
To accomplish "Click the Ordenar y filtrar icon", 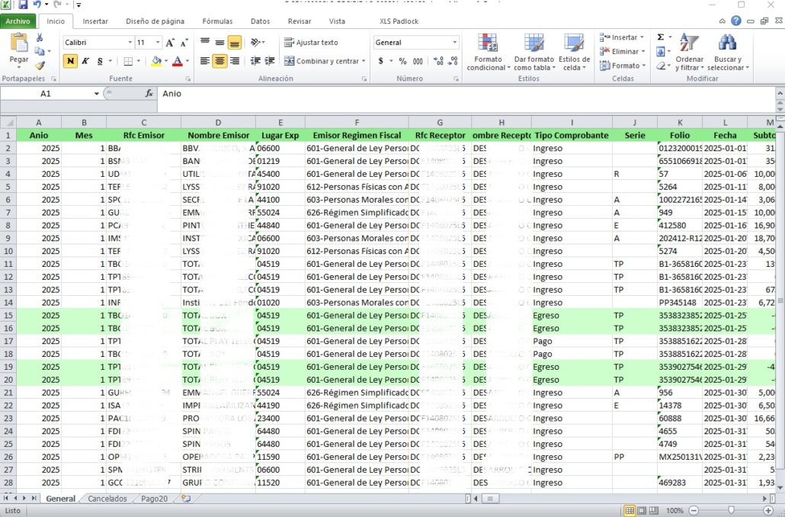I will (x=689, y=43).
